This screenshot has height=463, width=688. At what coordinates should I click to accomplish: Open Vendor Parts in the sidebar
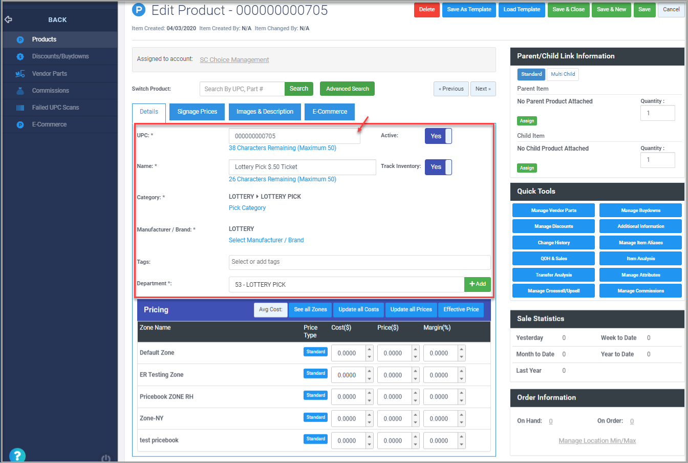(50, 74)
